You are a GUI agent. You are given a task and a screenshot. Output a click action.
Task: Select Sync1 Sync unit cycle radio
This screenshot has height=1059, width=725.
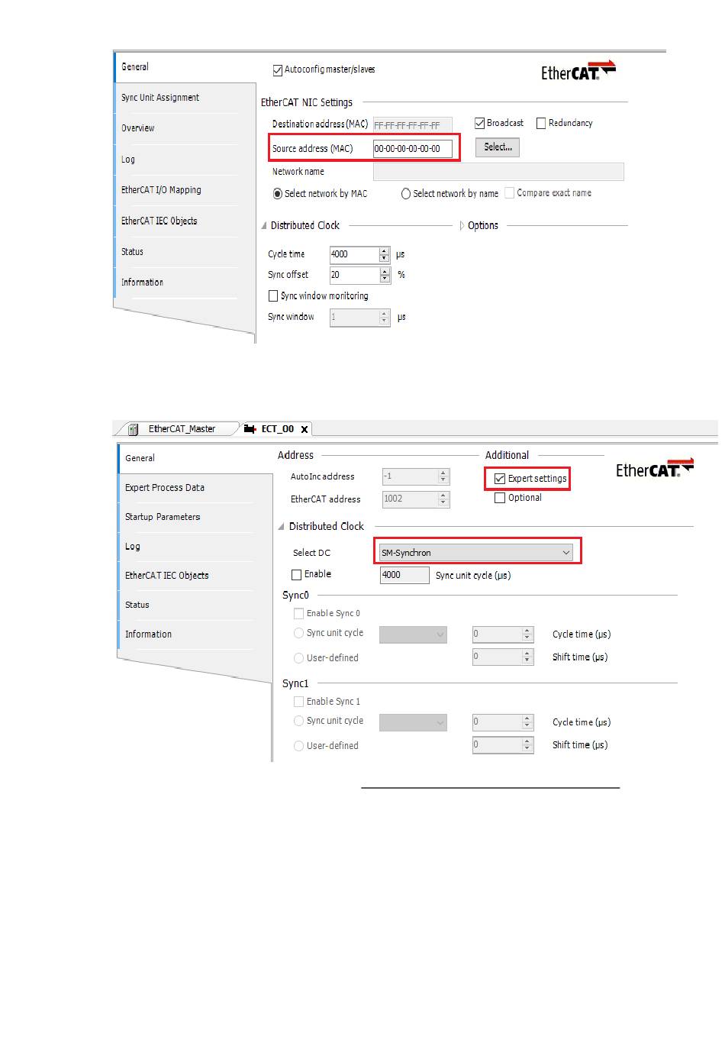(299, 721)
